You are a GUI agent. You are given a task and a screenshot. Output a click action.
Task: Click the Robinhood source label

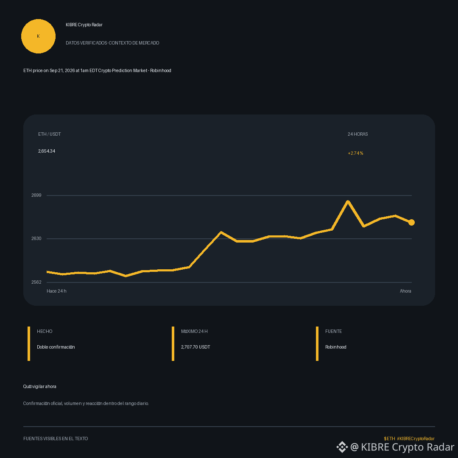pyautogui.click(x=335, y=347)
